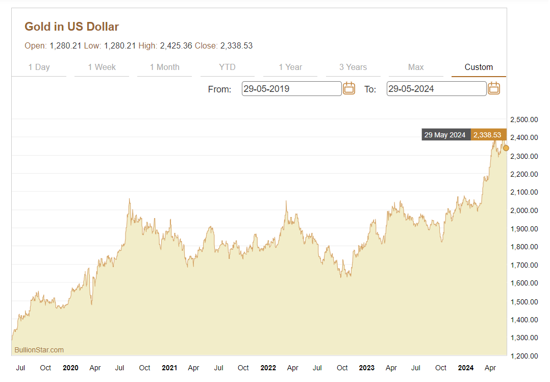Select the 1 Year range tab
The height and width of the screenshot is (382, 550).
click(x=290, y=67)
